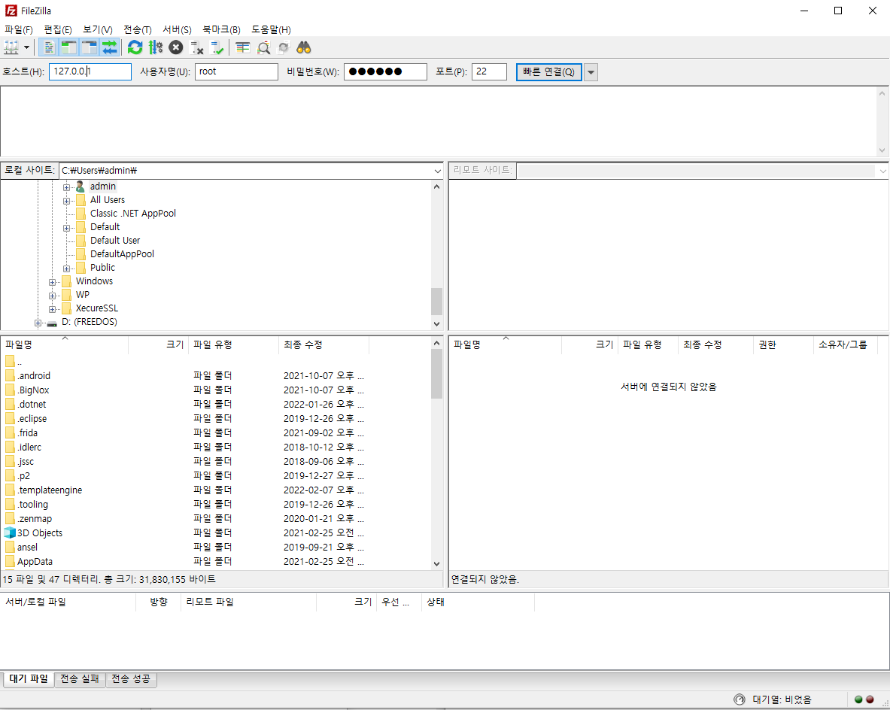Screen dimensions: 890x710
Task: Toggle remote directory tree display icon
Action: click(89, 47)
